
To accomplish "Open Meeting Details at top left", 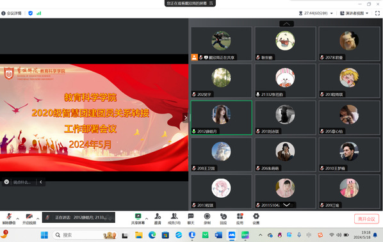I will pos(12,13).
